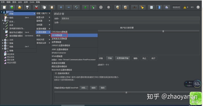This screenshot has width=203, height=106.
Task: Open the 文件 menu
Action: (x=3, y=2)
